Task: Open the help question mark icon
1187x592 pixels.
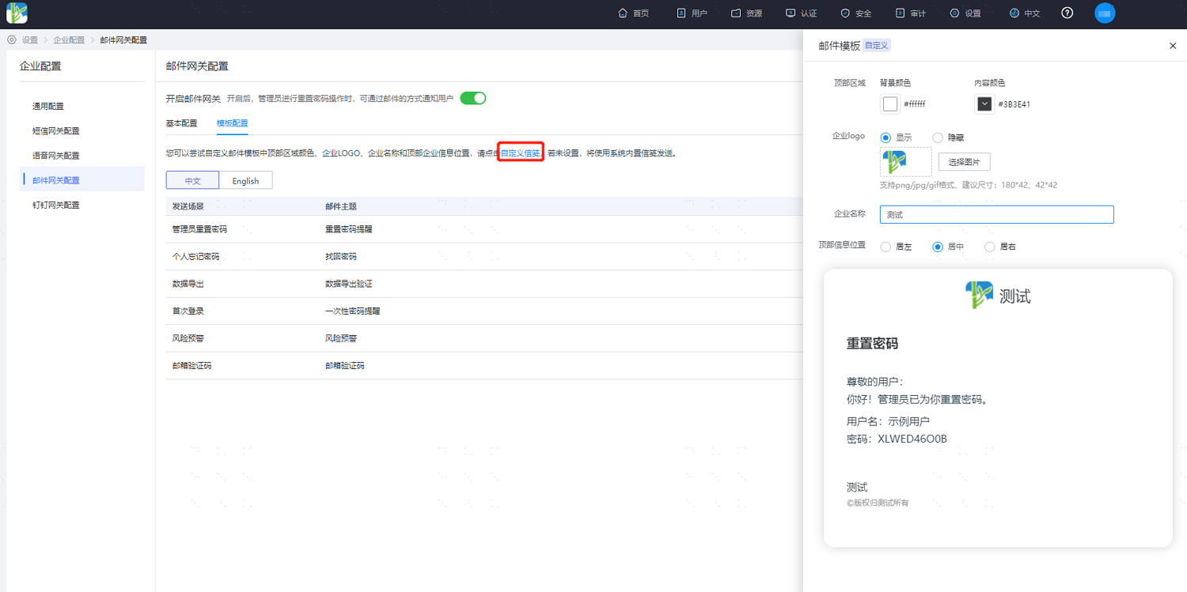Action: [x=1068, y=13]
